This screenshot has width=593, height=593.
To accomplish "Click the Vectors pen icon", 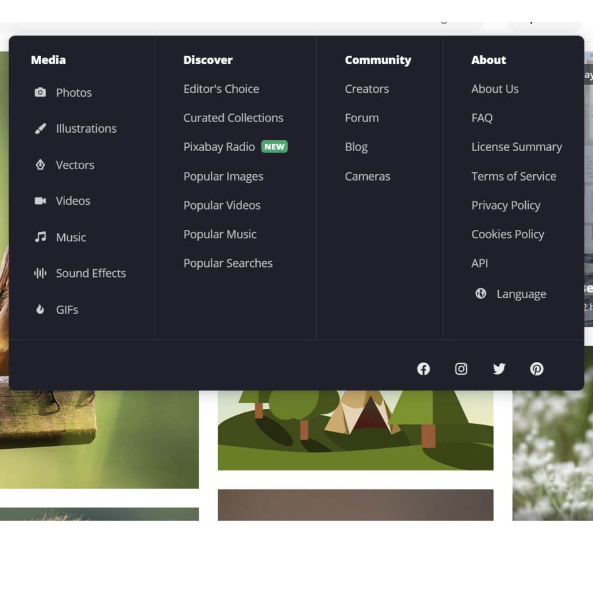I will (x=40, y=165).
